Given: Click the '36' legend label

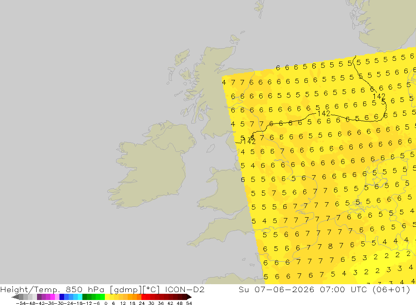Looking at the screenshot, I should (161, 303).
